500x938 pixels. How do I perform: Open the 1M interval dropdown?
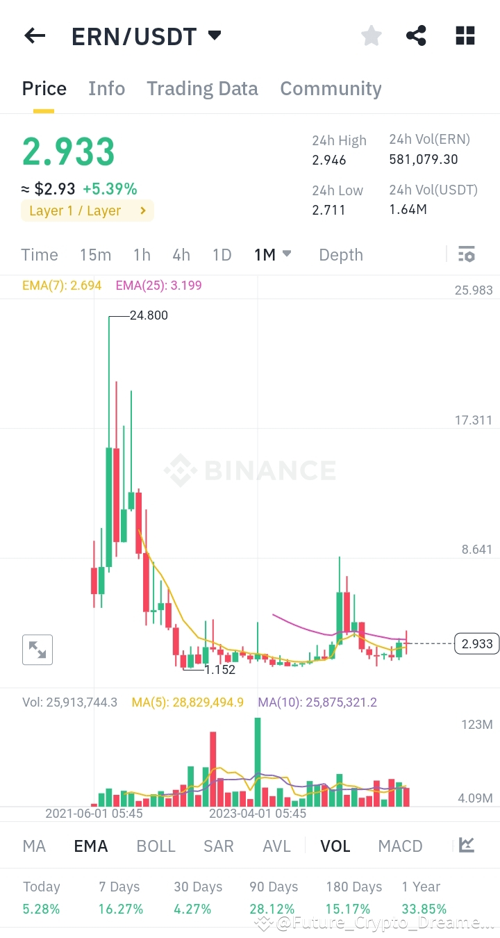[273, 255]
